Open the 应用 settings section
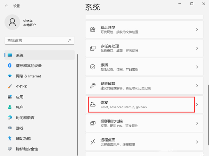 point(20,97)
